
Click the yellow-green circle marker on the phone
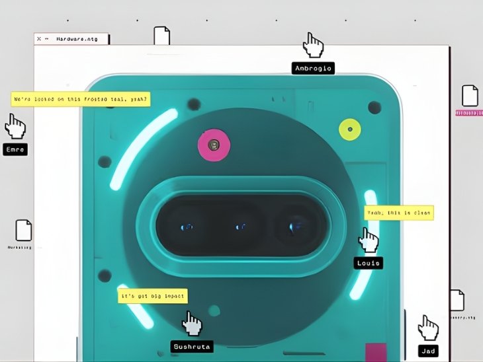pyautogui.click(x=350, y=129)
